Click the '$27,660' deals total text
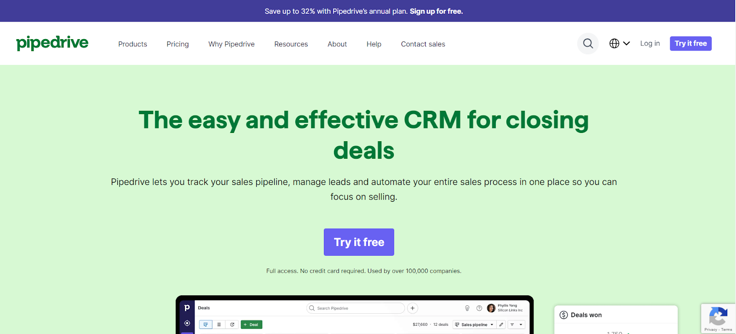The width and height of the screenshot is (736, 334). click(420, 324)
